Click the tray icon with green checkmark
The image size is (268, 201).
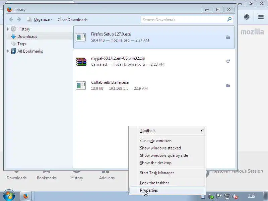click(x=211, y=197)
